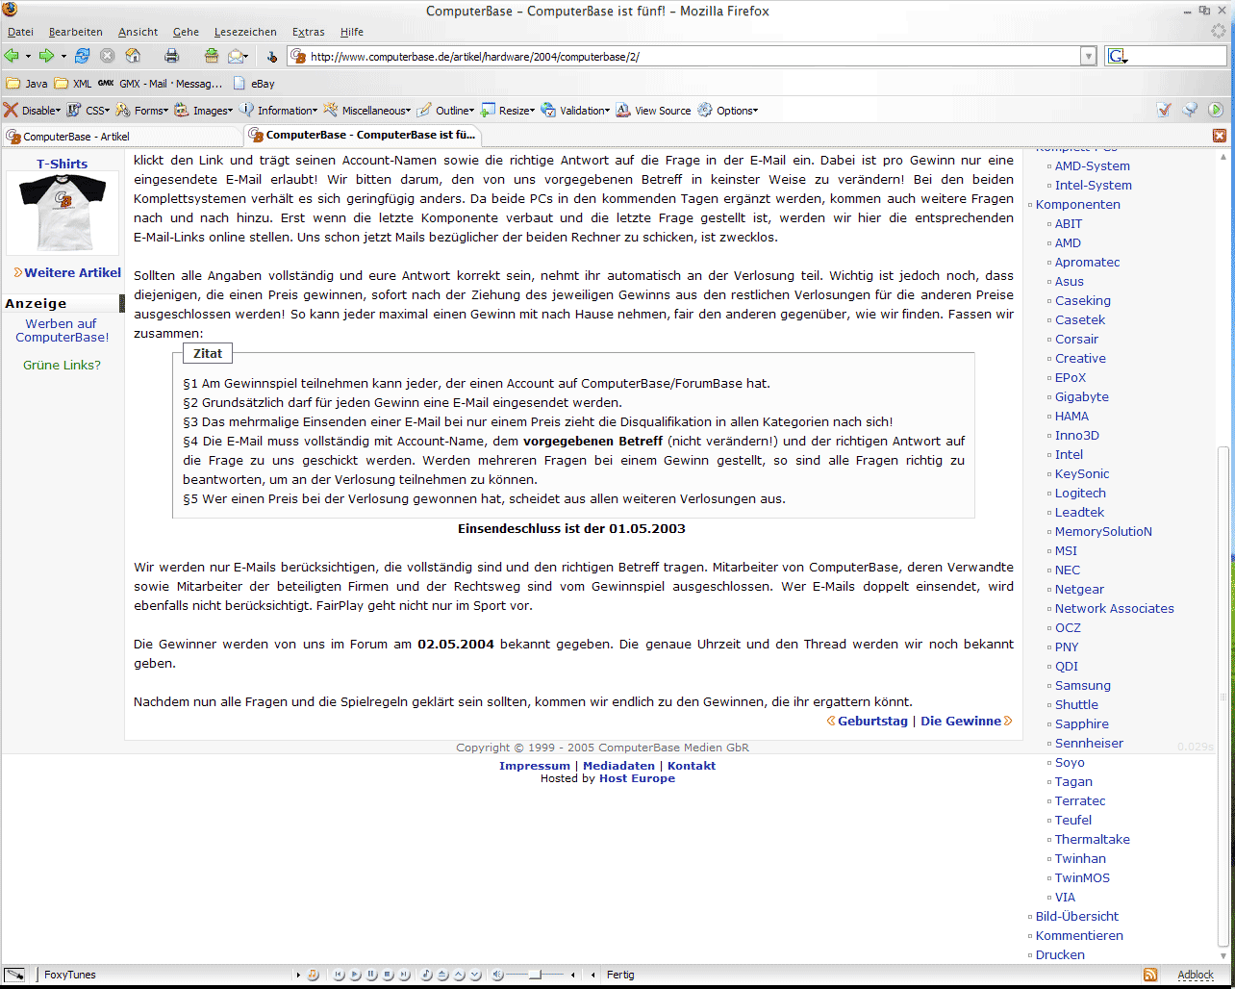Go to the previous page Geburtstag link
Viewport: 1235px width, 989px height.
pos(872,721)
